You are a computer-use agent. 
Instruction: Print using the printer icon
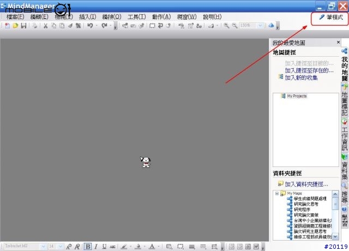34,26
